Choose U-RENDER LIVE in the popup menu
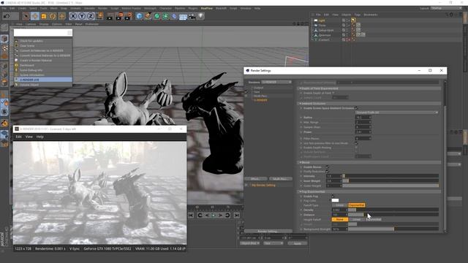 tap(43, 80)
